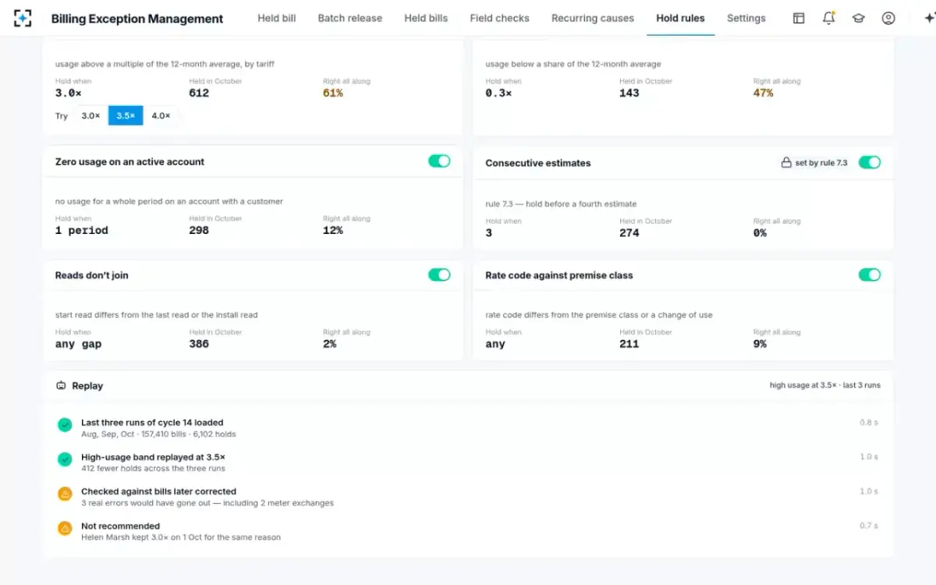Image resolution: width=936 pixels, height=585 pixels.
Task: Select the 3.5× try option
Action: [x=126, y=115]
